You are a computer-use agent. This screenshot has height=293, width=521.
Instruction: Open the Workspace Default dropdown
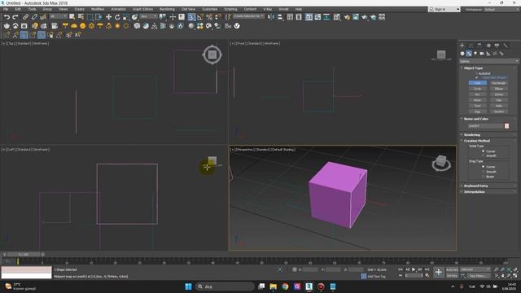click(x=501, y=9)
